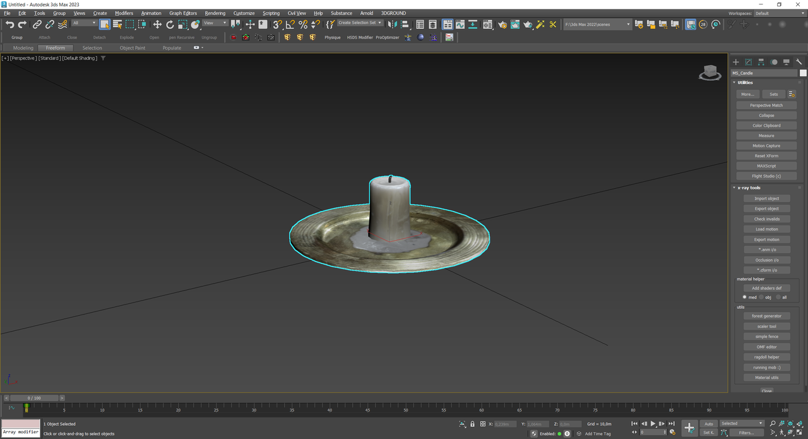Open the selection filter 'All' dropdown

(84, 23)
